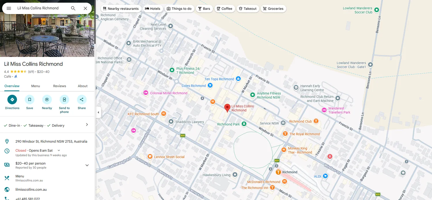Select the Hawkesbury Living marker
This screenshot has width=432, height=200.
pos(235,174)
